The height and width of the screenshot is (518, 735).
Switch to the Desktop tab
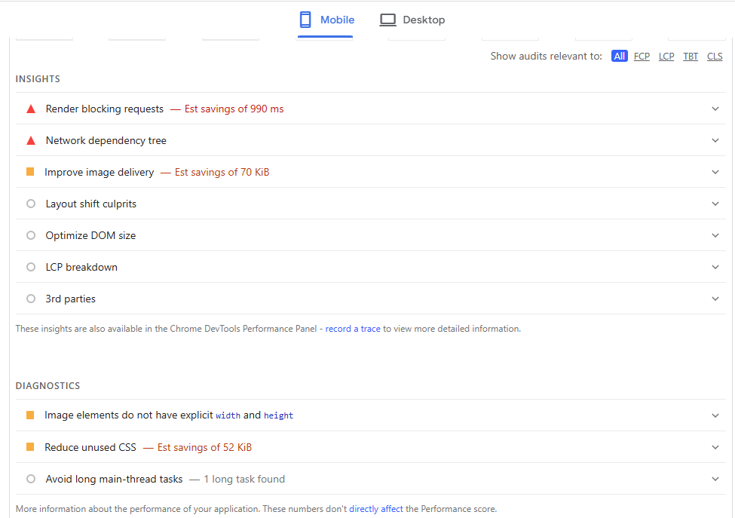(412, 20)
